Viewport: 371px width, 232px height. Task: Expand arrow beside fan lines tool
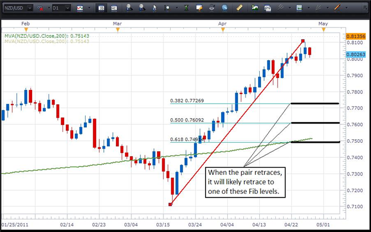[328, 8]
